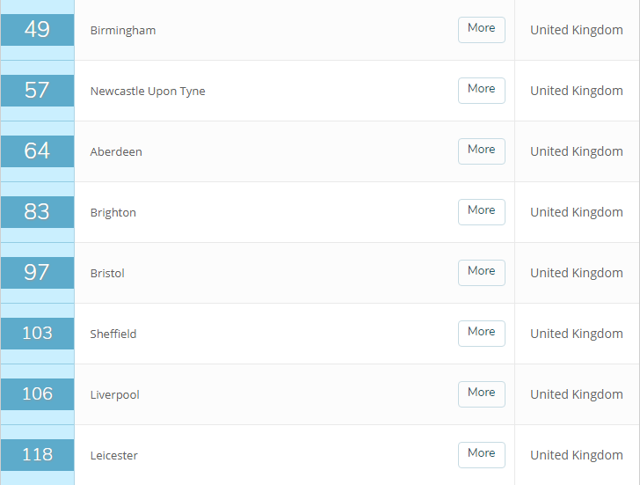The image size is (640, 485).
Task: Select More in the Leicester row
Action: point(481,454)
